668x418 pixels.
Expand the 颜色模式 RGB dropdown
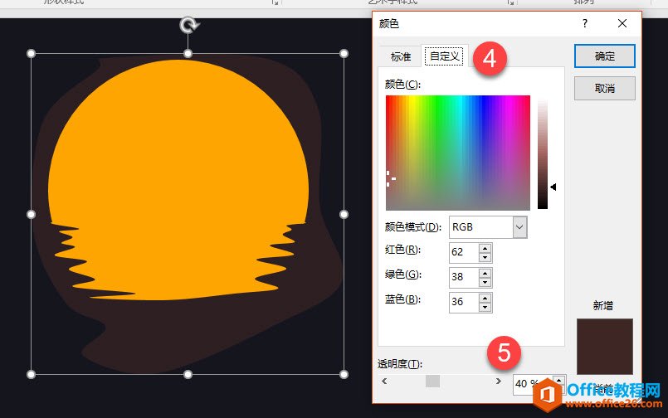[519, 226]
